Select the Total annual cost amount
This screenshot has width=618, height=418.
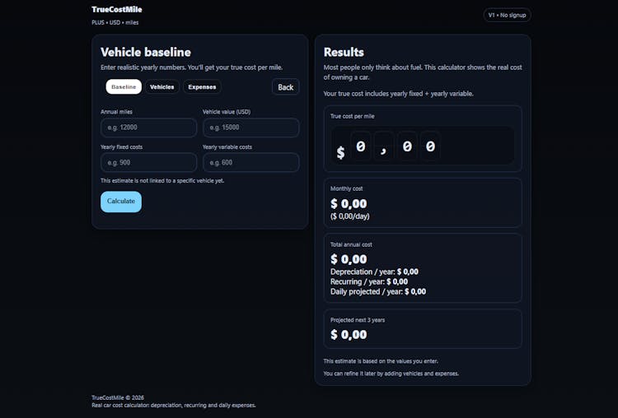(x=349, y=259)
